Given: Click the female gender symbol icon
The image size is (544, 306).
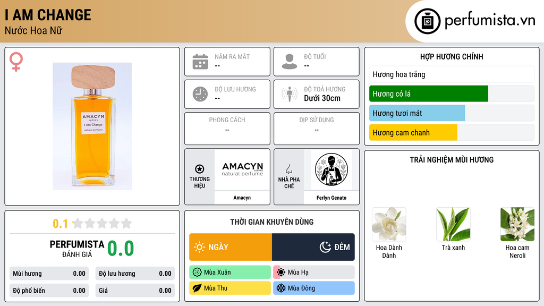Looking at the screenshot, I should (x=16, y=62).
